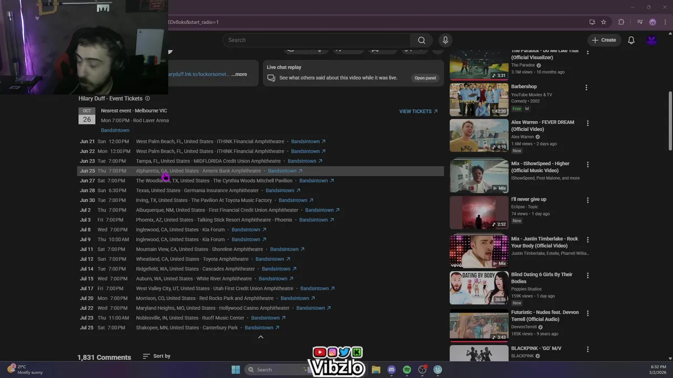The width and height of the screenshot is (673, 378).
Task: Open YouTube notifications bell
Action: click(x=631, y=40)
